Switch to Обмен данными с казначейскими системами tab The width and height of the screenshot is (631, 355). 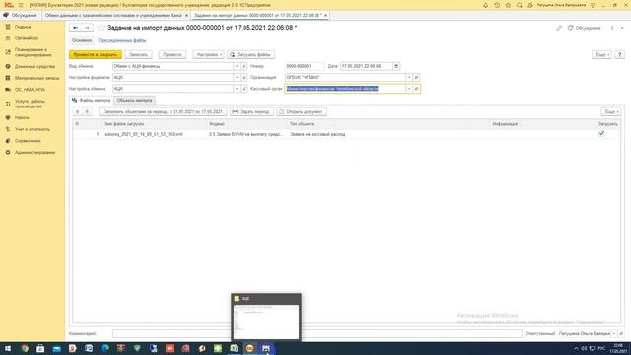[116, 16]
